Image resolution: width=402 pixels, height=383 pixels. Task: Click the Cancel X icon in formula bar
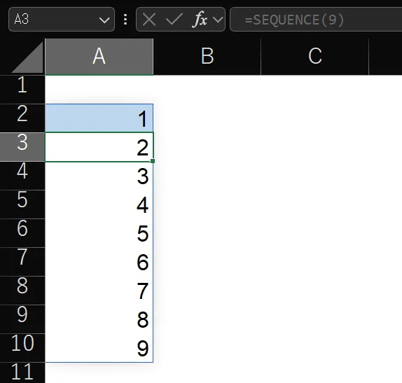point(149,20)
